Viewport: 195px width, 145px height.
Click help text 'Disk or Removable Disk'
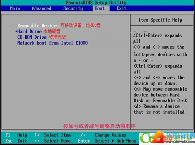point(160,100)
